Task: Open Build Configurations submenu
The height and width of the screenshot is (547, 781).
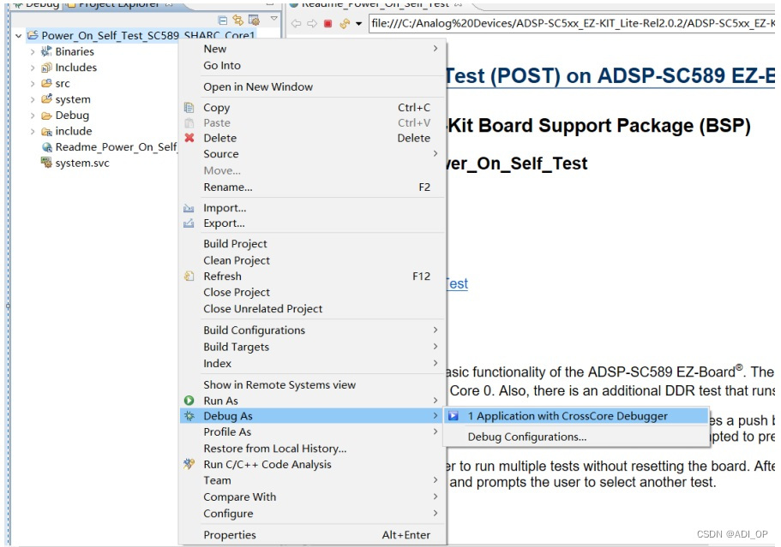Action: pyautogui.click(x=312, y=330)
